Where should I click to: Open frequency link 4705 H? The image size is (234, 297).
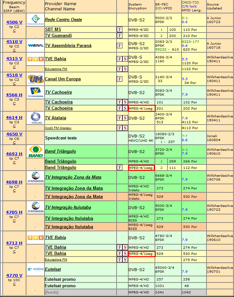point(14,212)
